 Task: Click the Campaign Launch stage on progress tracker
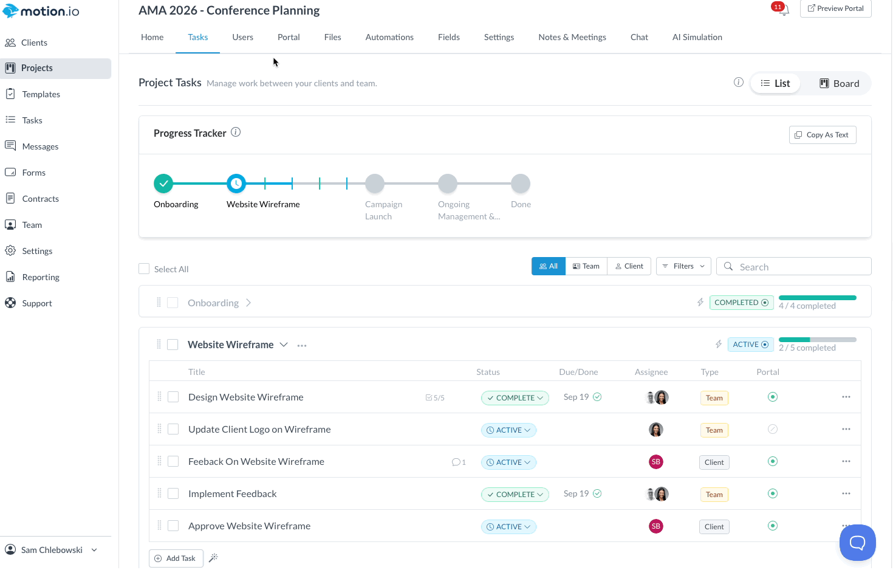pos(375,184)
